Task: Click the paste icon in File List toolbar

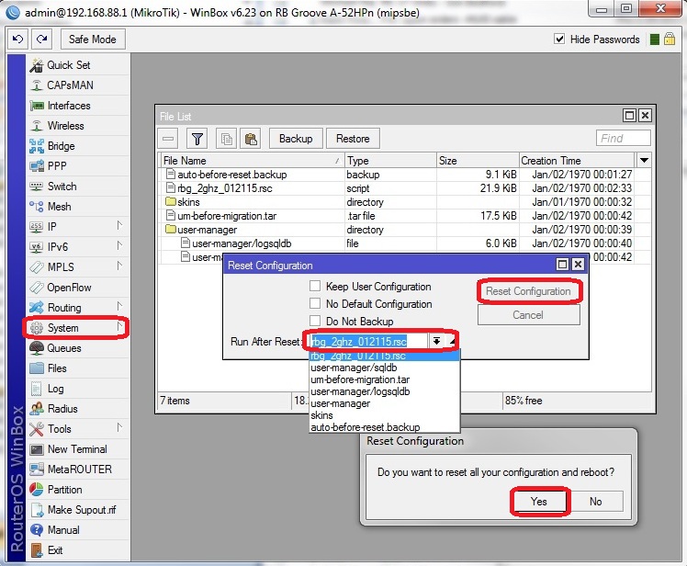Action: (x=251, y=139)
